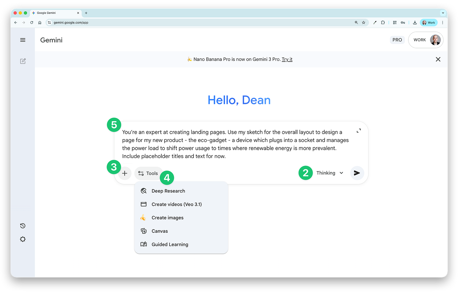This screenshot has width=458, height=294.
Task: Select Deep Research from Tools menu
Action: click(x=181, y=191)
